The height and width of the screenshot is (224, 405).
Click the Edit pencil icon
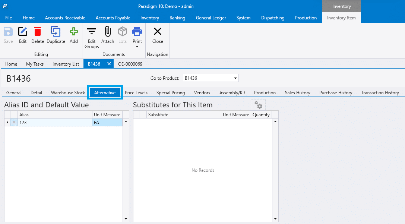coord(23,32)
